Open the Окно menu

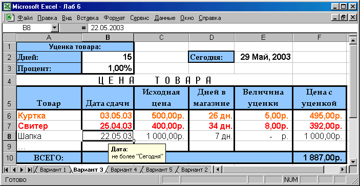coord(187,18)
